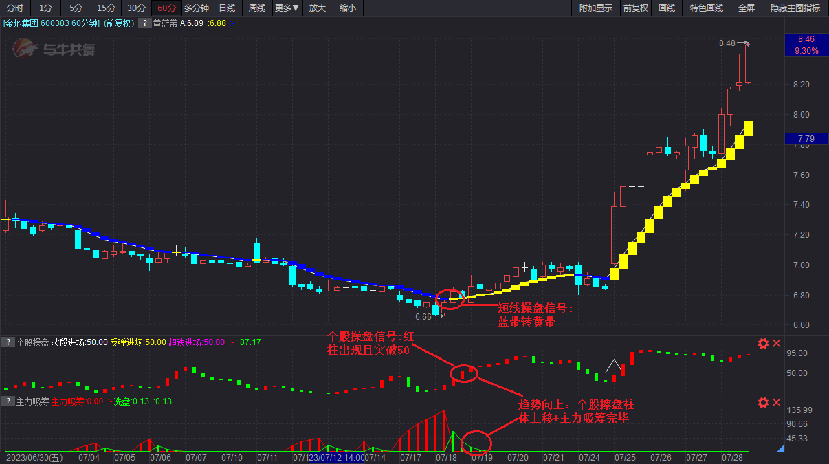
Task: Toggle 前复权 price adjustment
Action: [635, 8]
